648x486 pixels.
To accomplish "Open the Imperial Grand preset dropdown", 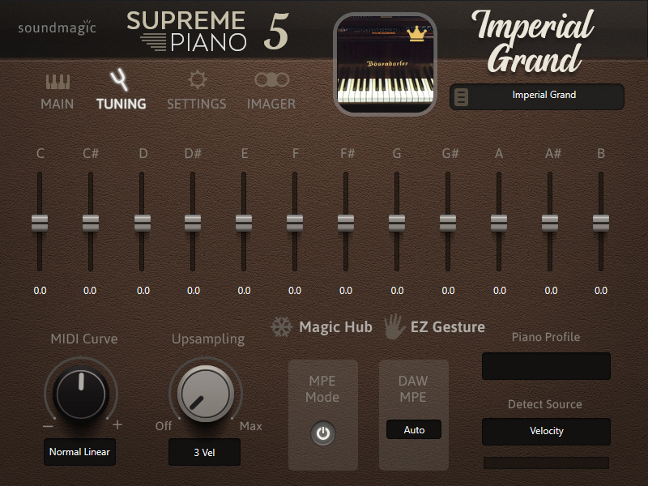I will (x=537, y=97).
